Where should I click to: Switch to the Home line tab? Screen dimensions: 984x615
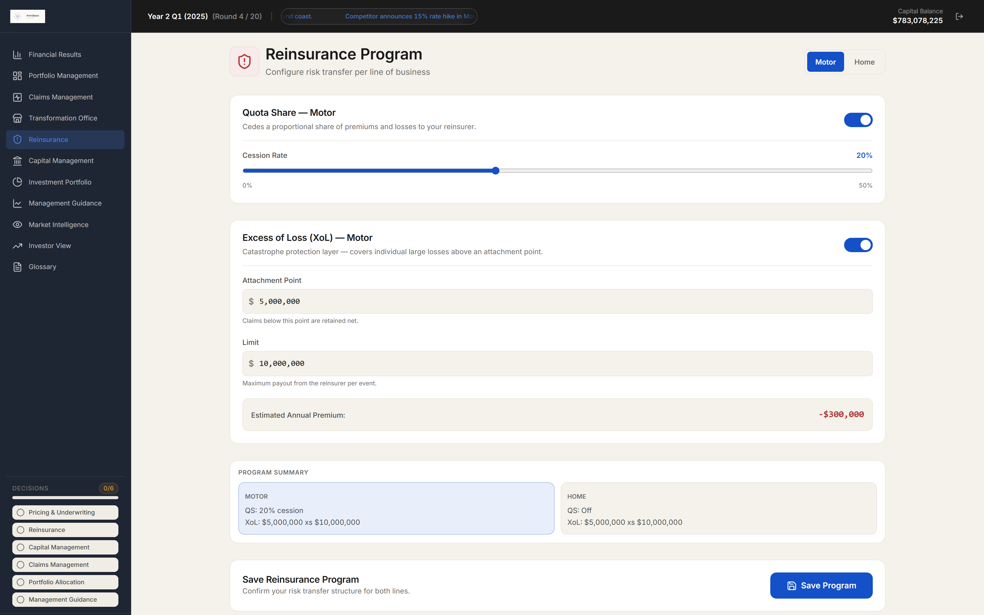864,62
